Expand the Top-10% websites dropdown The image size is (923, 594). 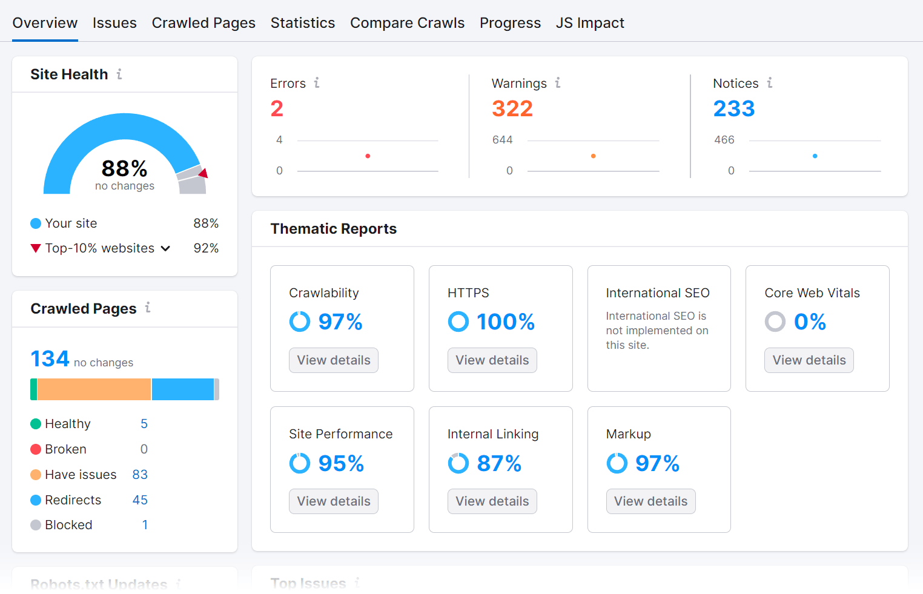click(x=165, y=248)
